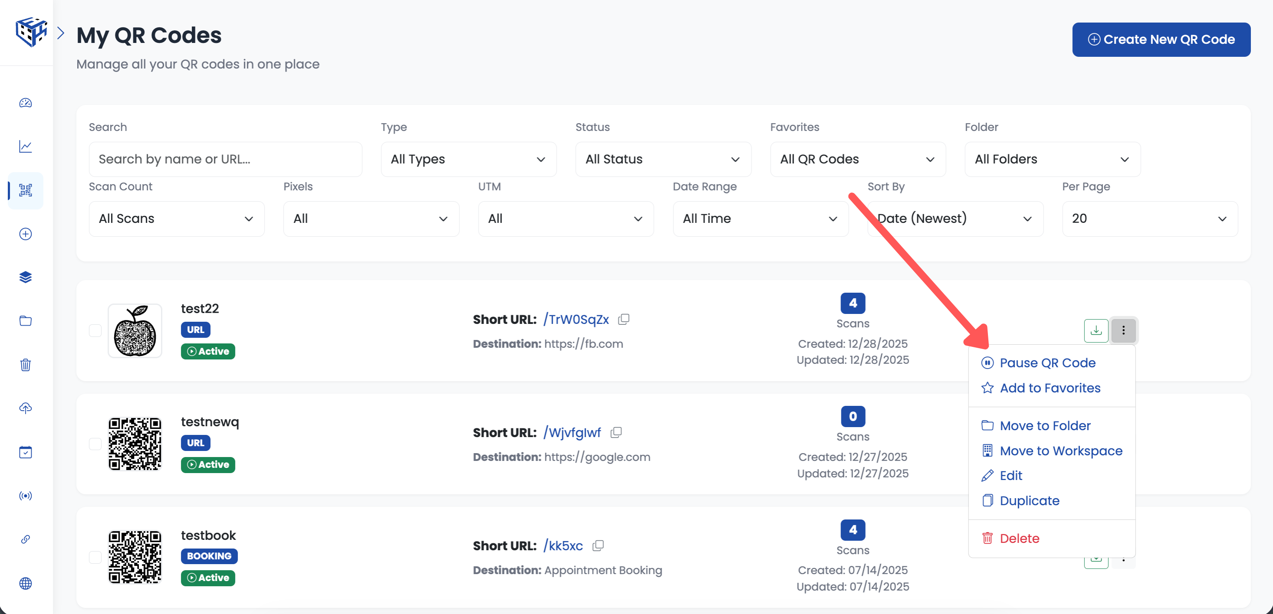Open the layers stack icon in sidebar
The height and width of the screenshot is (614, 1273).
pos(26,277)
